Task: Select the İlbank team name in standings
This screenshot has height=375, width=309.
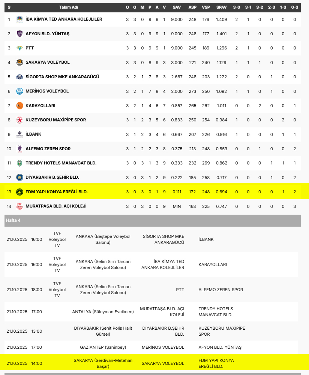Action: tap(33, 134)
